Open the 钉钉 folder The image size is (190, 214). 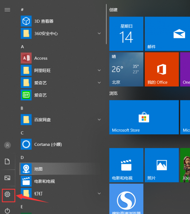(x=61, y=194)
